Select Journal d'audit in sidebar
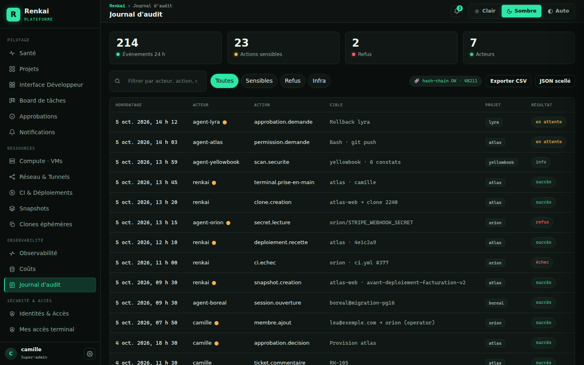Viewport: 584px width, 365px height. [x=50, y=285]
